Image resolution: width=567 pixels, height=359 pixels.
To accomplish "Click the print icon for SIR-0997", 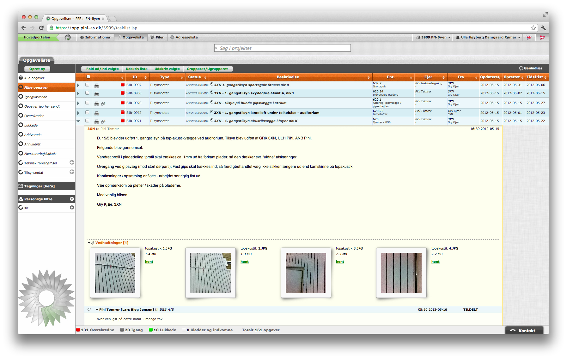I will [x=96, y=85].
